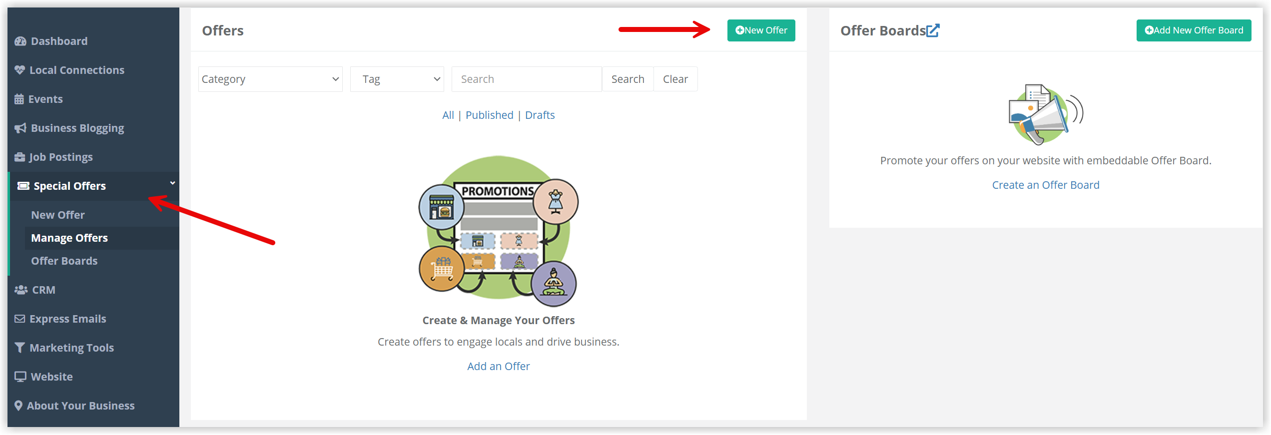This screenshot has width=1271, height=435.
Task: Click the Search button
Action: (x=628, y=79)
